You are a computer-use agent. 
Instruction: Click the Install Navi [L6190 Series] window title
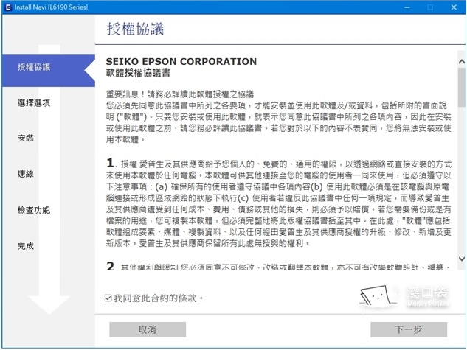click(51, 7)
